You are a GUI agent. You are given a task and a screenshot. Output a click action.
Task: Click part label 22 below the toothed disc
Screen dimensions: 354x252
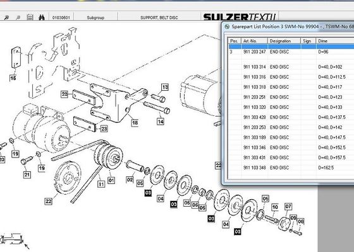[x=49, y=201]
